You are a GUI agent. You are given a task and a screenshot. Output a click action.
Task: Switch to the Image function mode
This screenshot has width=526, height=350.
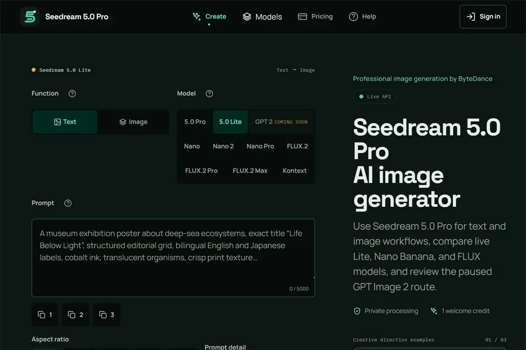(x=134, y=122)
